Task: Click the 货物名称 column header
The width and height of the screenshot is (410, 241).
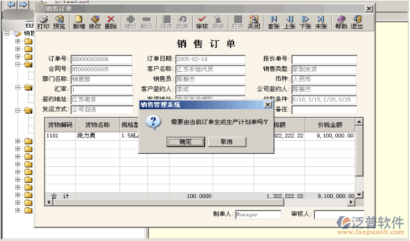Action: pos(97,124)
